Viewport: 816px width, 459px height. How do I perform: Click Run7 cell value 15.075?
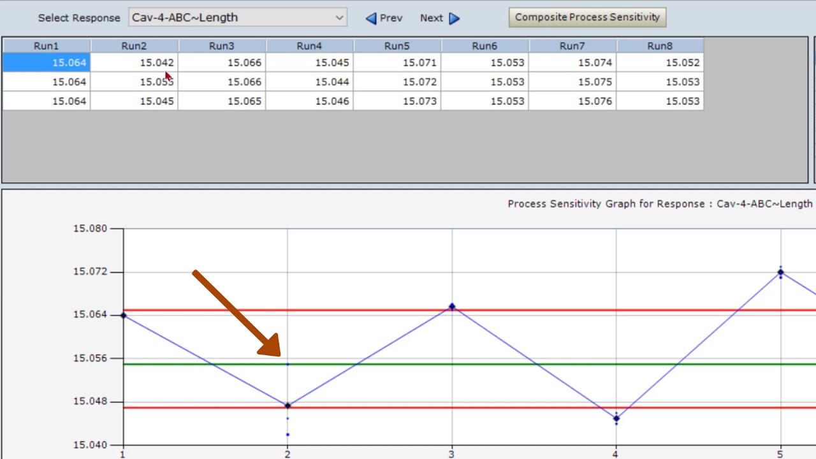click(x=572, y=82)
